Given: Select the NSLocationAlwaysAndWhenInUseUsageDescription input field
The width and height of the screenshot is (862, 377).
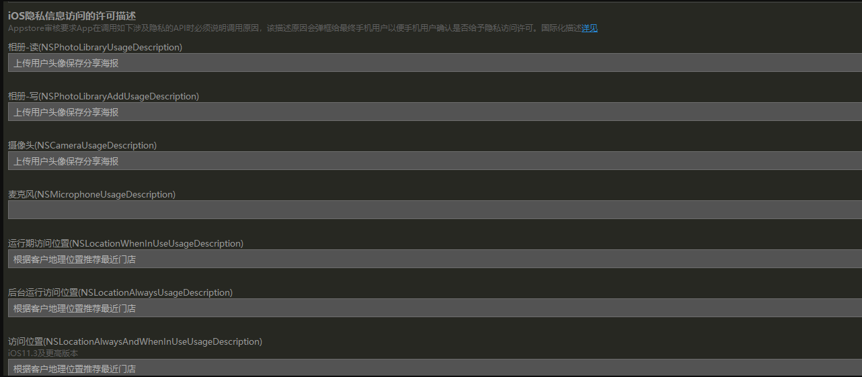Looking at the screenshot, I should pos(434,368).
